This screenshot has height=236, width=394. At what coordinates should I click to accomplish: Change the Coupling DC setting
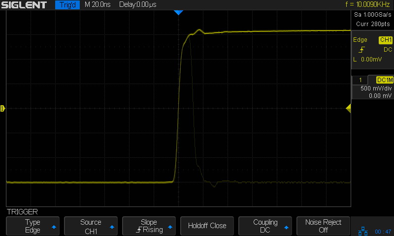point(265,226)
